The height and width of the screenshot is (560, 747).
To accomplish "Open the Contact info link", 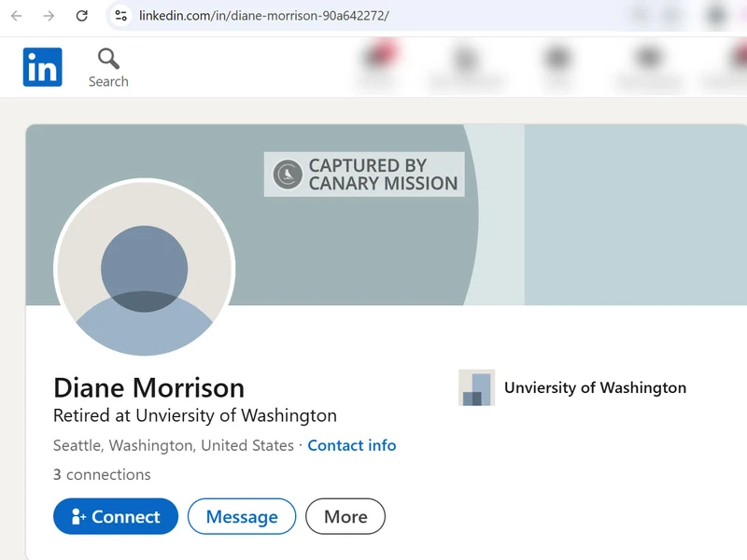I will (x=351, y=445).
